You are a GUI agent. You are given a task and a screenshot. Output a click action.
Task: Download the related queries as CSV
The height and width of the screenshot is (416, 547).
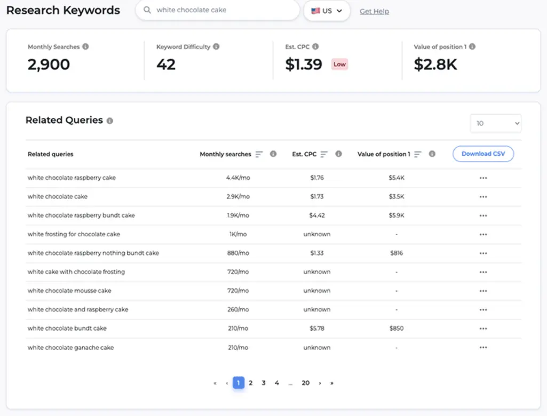point(483,154)
